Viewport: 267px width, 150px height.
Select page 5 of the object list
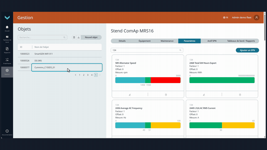click(96, 75)
